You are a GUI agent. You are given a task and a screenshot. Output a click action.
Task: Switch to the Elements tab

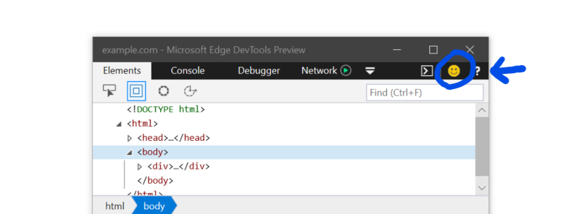(x=122, y=71)
